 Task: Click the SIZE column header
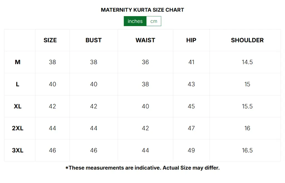coord(50,40)
